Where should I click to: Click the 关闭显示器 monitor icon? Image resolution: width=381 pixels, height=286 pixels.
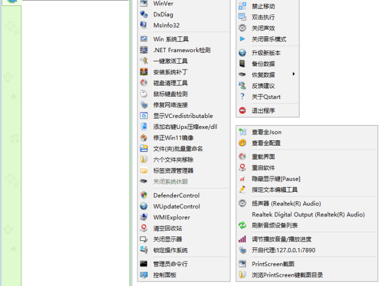(144, 239)
